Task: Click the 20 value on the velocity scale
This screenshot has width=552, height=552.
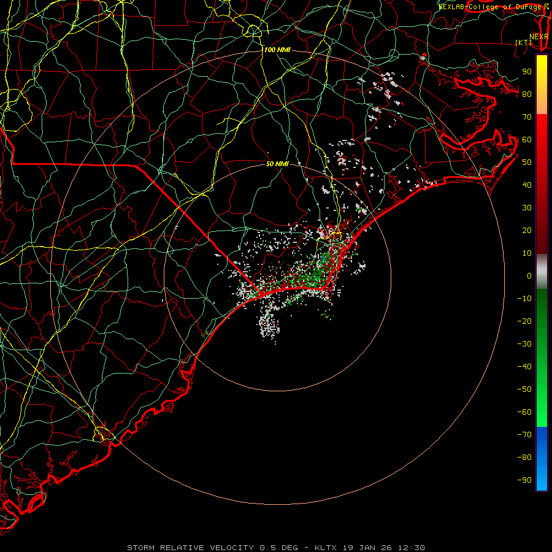Action: tap(527, 231)
